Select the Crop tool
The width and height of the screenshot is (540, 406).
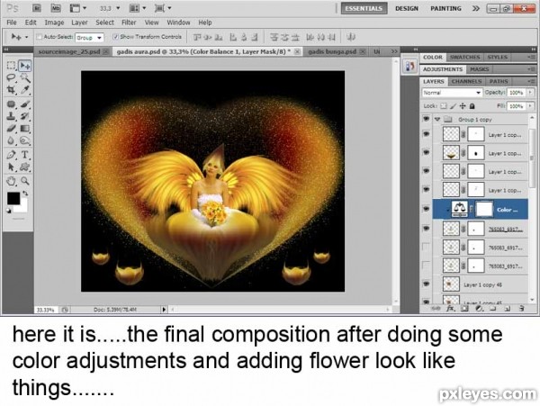coord(11,90)
